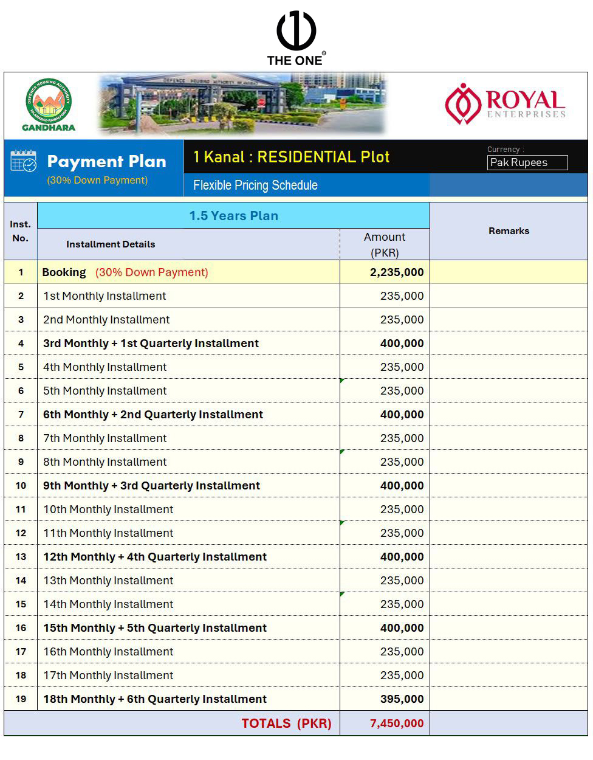Select installment number 13 cell

tap(21, 557)
